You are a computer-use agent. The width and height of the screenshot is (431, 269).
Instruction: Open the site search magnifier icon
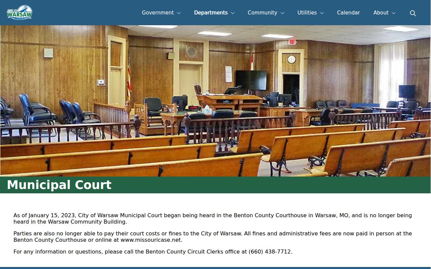413,13
